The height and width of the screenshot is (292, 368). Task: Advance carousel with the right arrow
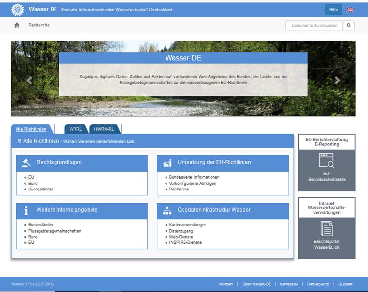337,80
